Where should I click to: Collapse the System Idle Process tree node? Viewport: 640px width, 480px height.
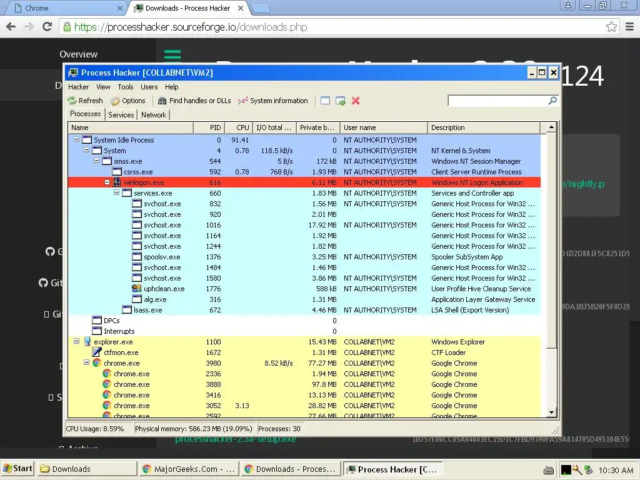point(76,139)
